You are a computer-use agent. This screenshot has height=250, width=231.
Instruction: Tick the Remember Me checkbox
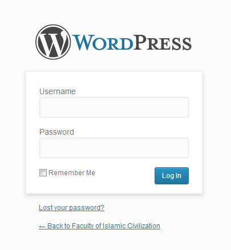click(43, 172)
